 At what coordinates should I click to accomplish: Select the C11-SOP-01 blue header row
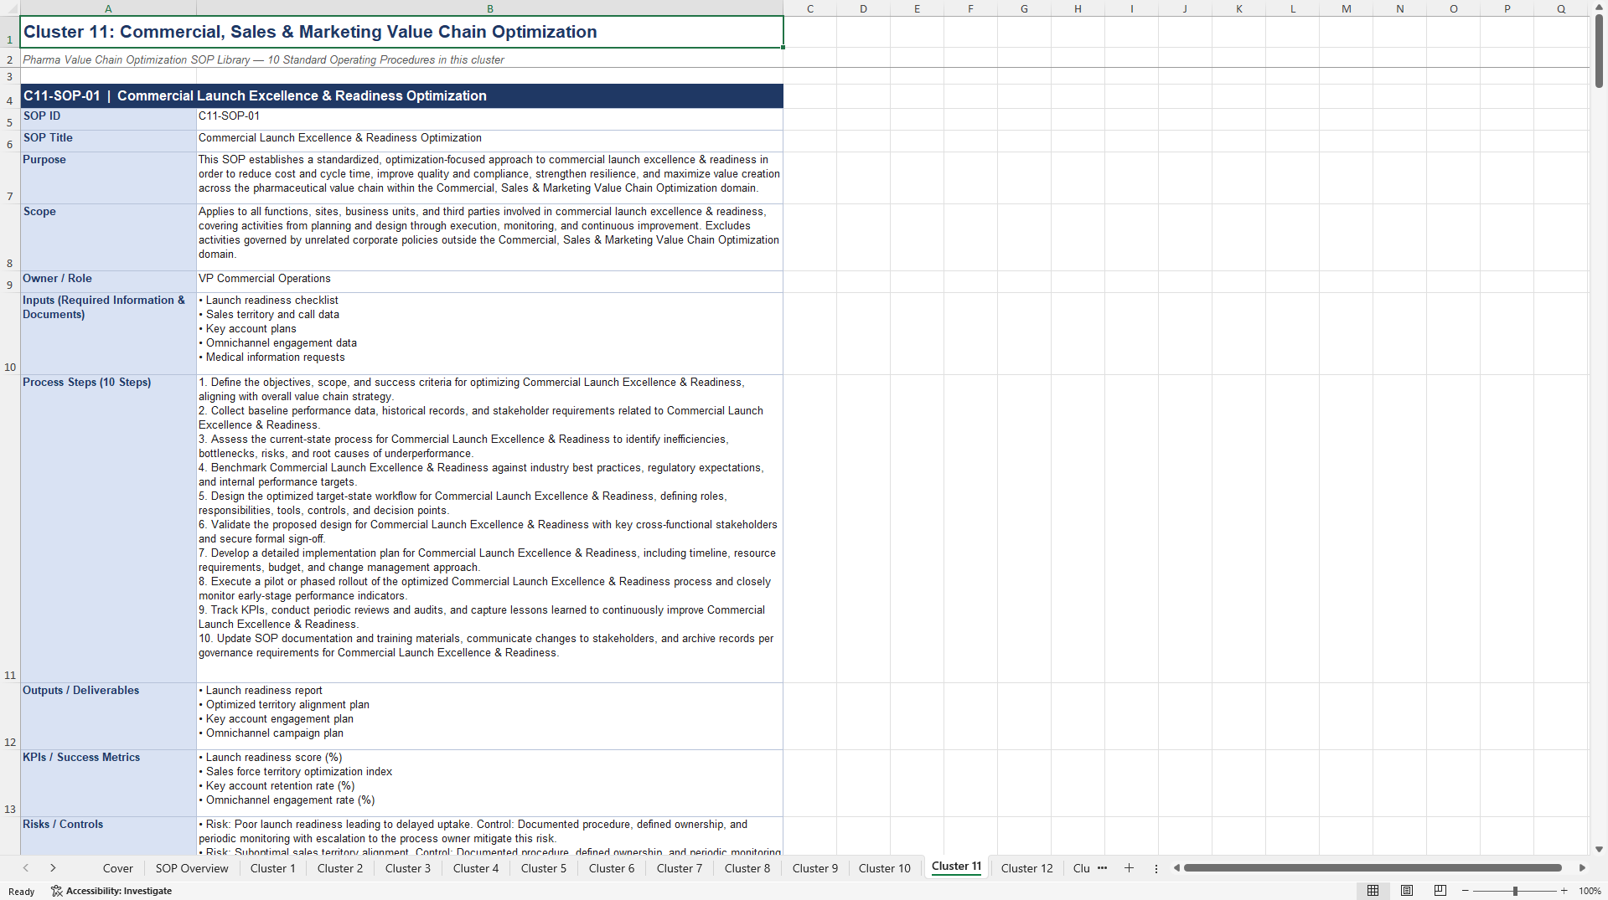click(402, 95)
